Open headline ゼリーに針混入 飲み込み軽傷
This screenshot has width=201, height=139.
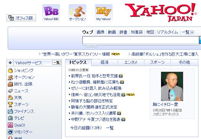click(x=96, y=88)
